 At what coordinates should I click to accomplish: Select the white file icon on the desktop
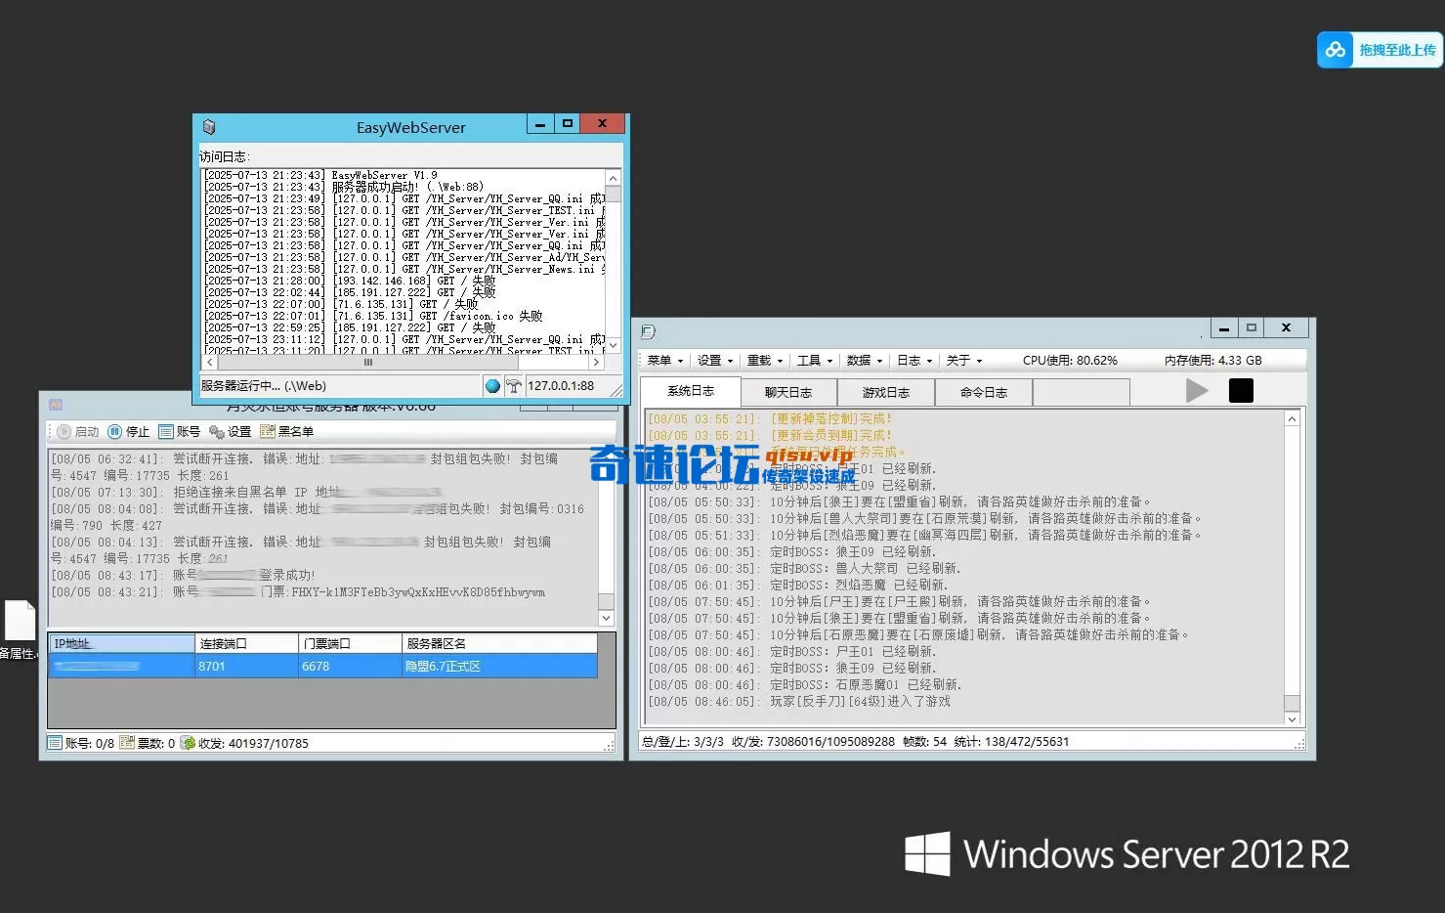20,622
